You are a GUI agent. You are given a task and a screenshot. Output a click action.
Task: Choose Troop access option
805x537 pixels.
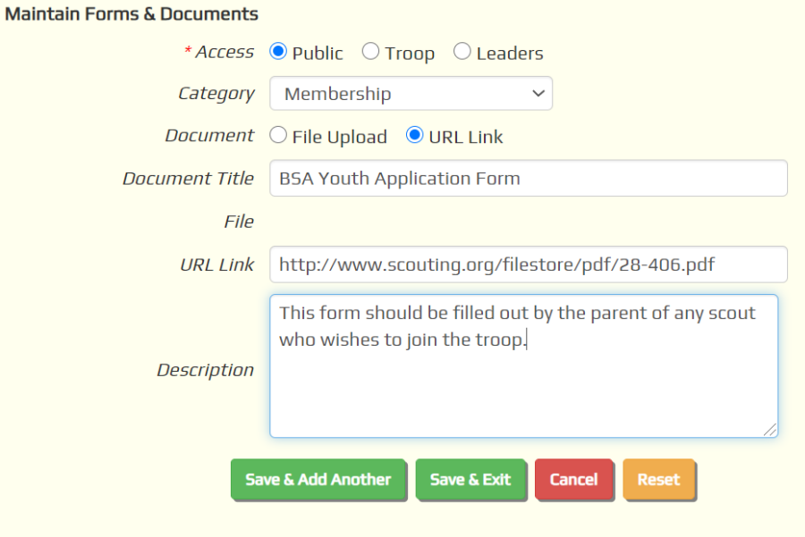point(370,51)
